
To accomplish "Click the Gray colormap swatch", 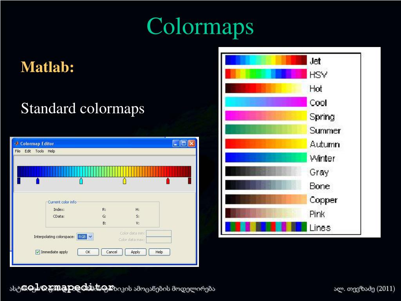I will (x=266, y=171).
